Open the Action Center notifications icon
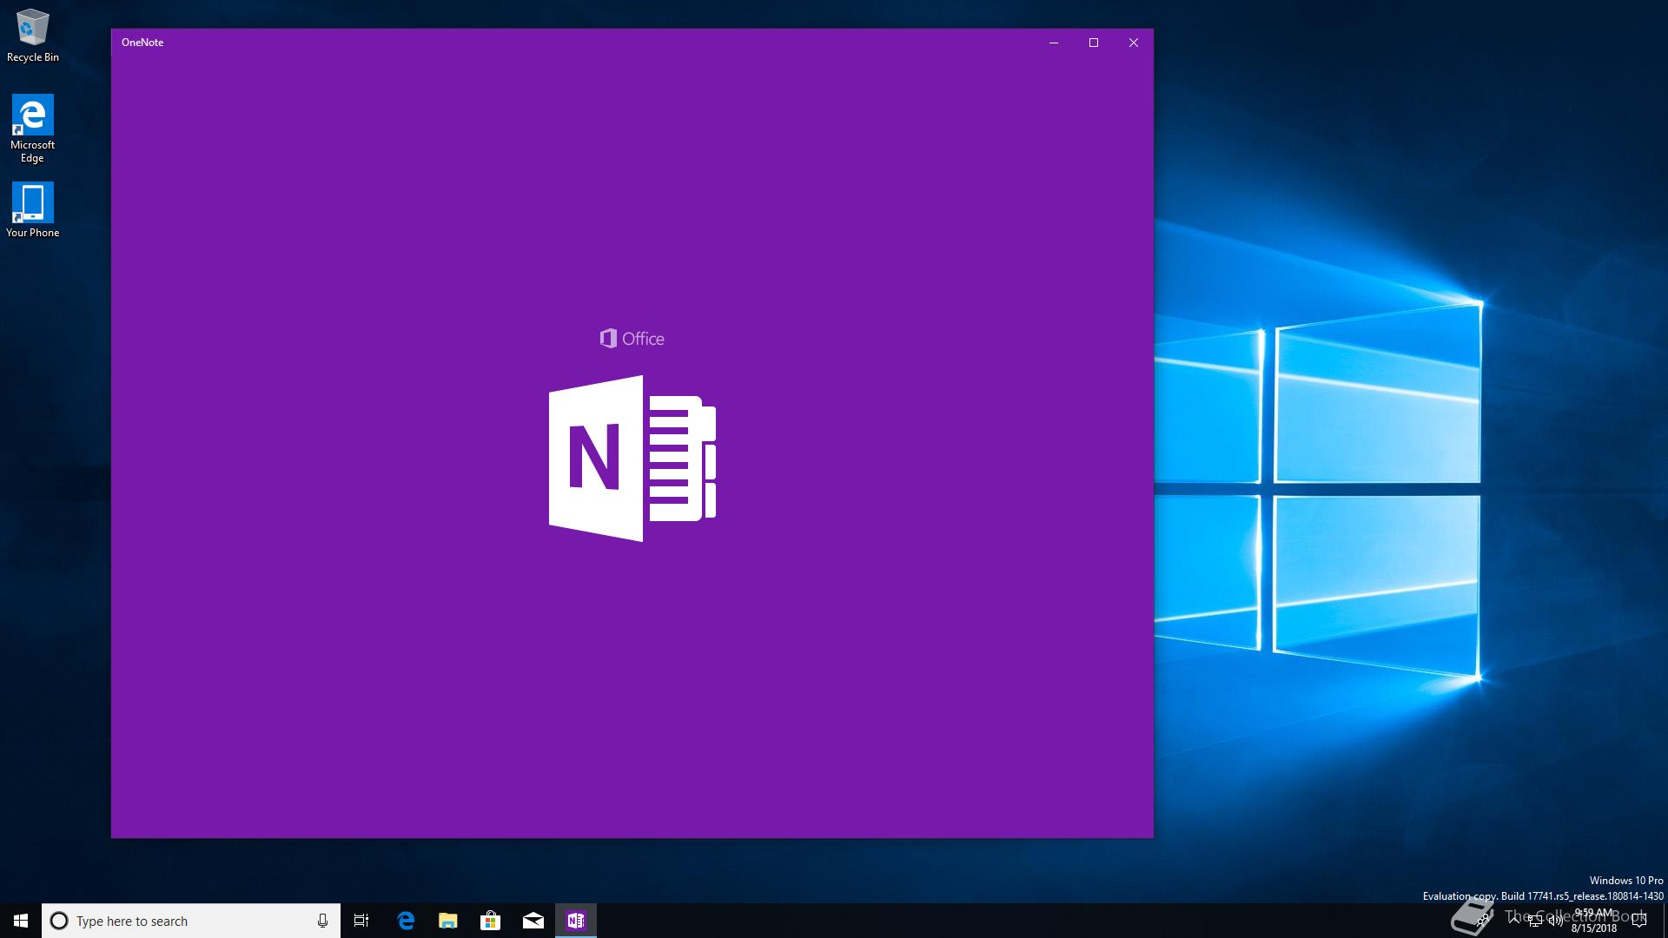The image size is (1668, 938). [1639, 921]
